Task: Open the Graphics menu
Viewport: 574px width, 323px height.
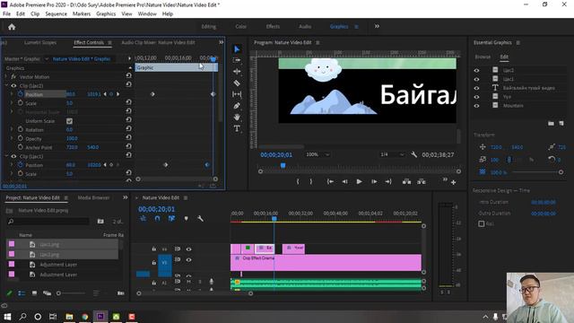Action: coord(106,14)
